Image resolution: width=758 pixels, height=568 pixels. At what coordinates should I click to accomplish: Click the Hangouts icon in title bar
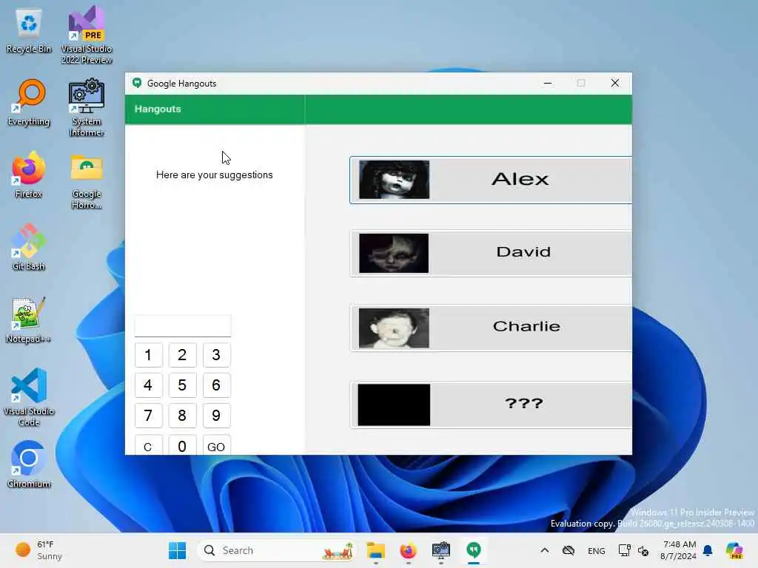[137, 83]
